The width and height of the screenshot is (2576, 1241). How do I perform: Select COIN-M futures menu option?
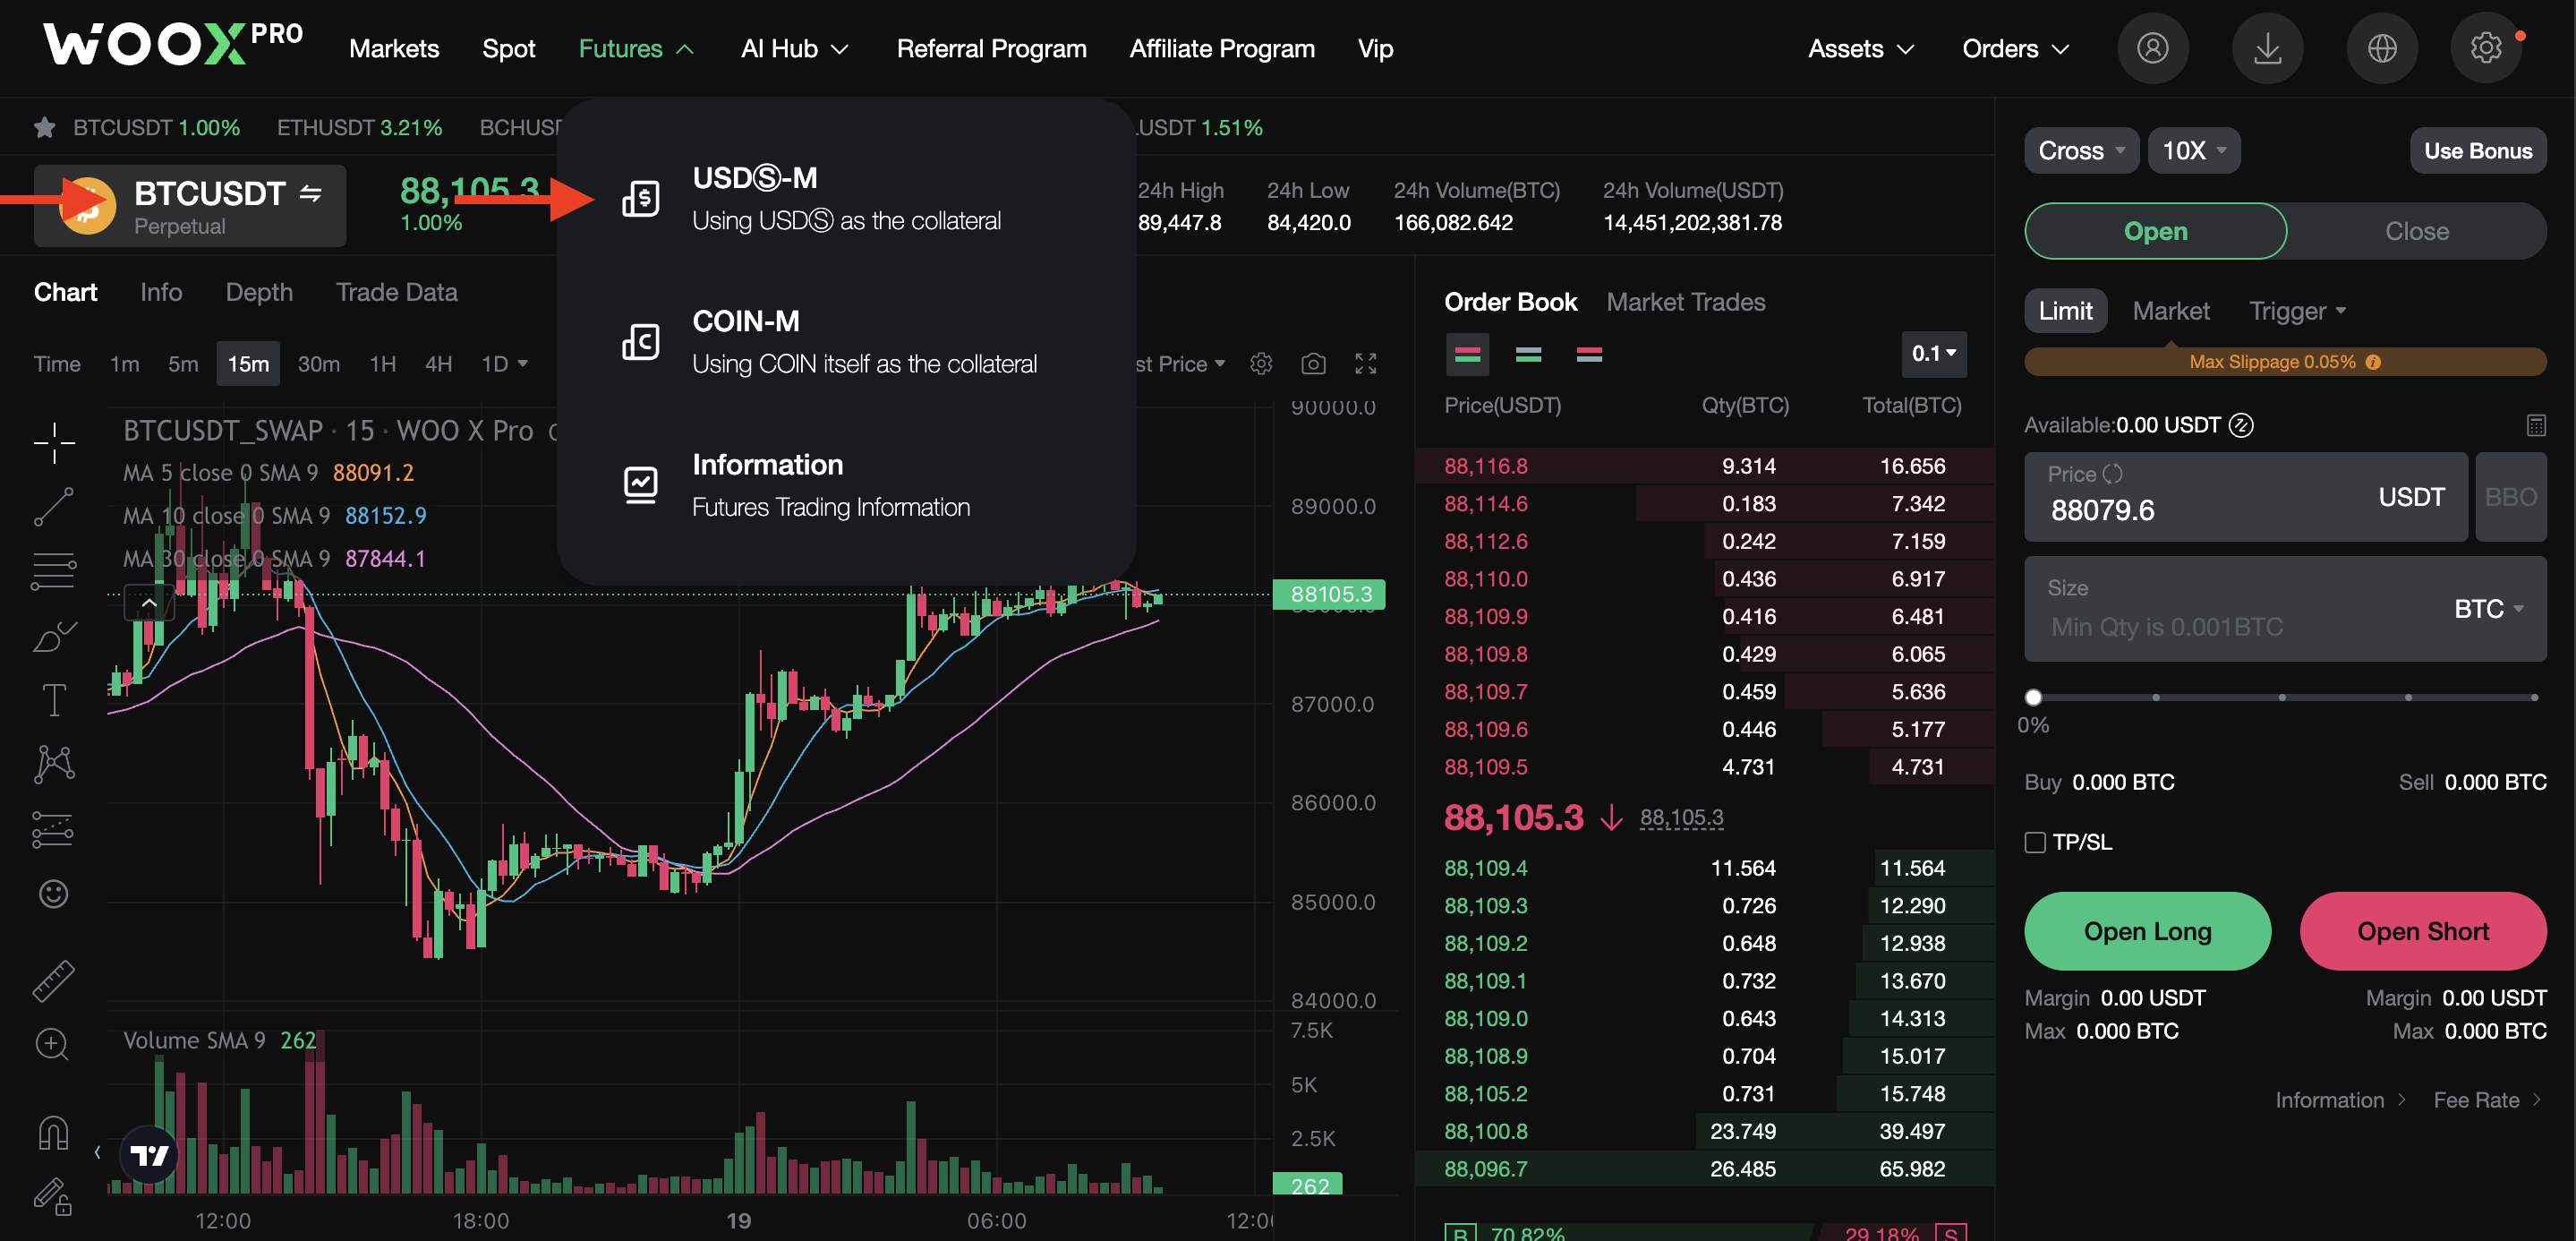coord(845,341)
